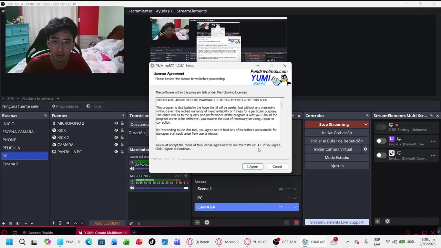Open the Ayuda (H) menu
This screenshot has width=441, height=248.
click(165, 11)
